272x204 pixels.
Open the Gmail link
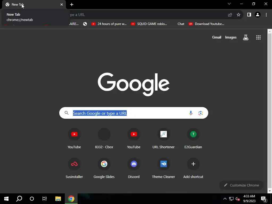click(x=216, y=37)
